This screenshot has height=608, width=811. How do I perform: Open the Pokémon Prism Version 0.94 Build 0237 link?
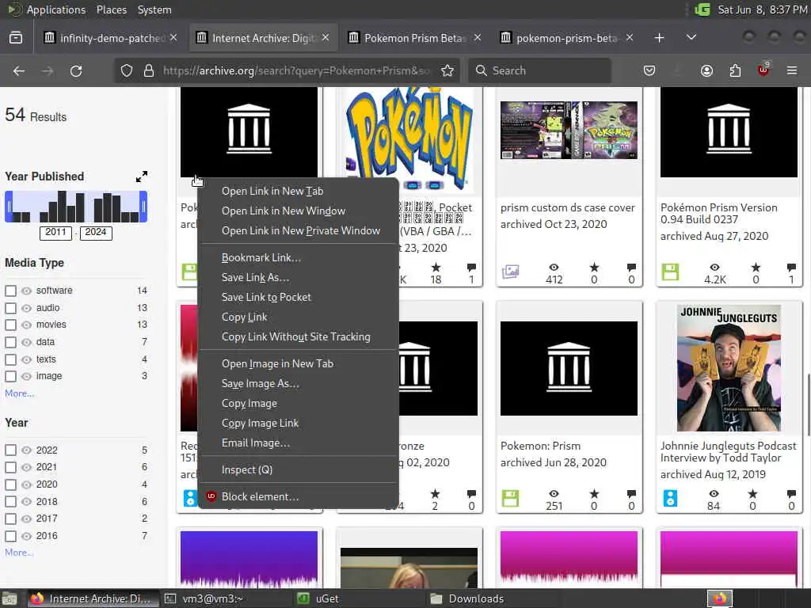coord(718,214)
